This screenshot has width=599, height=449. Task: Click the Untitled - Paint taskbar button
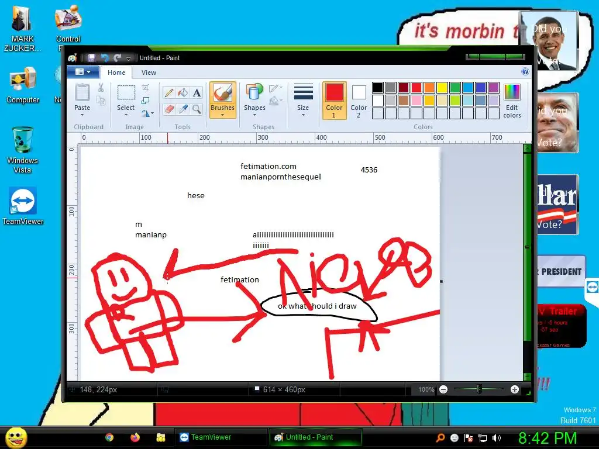315,437
